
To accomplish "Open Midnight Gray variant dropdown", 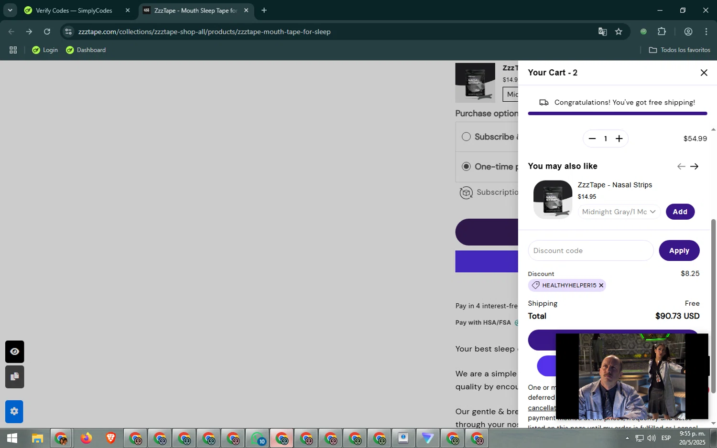I will [619, 212].
